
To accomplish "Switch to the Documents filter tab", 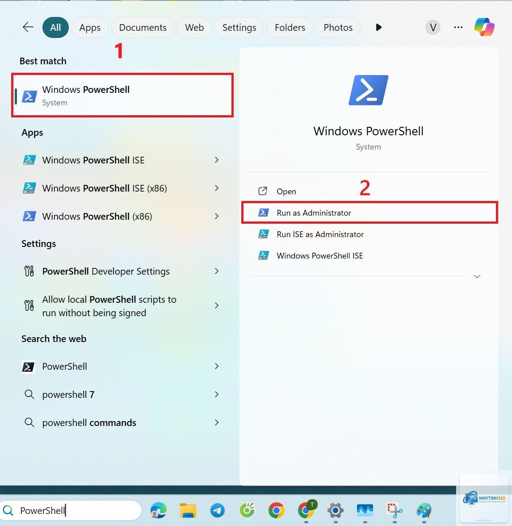I will pos(143,28).
